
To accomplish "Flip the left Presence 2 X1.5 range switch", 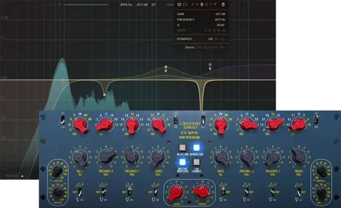I will (x=104, y=192).
